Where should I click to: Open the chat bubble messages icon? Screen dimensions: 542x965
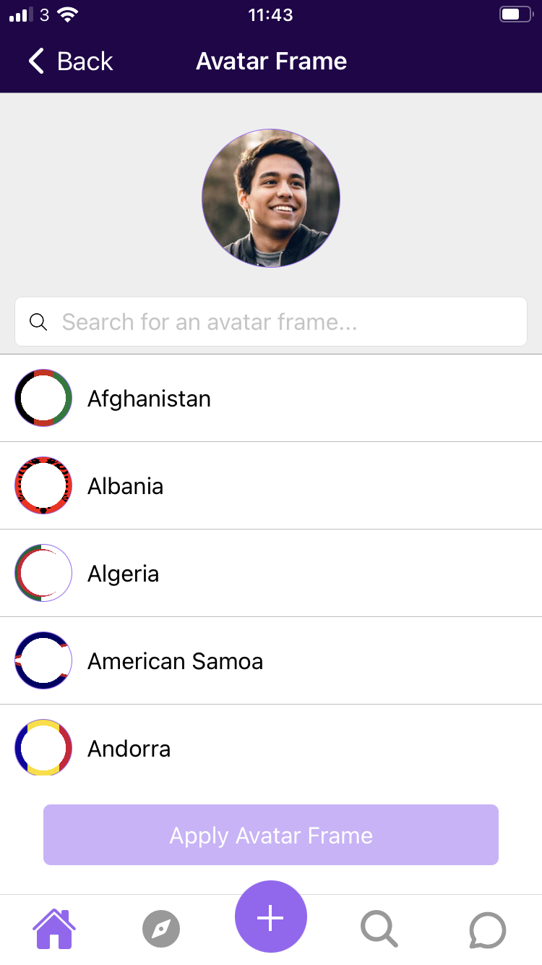488,930
